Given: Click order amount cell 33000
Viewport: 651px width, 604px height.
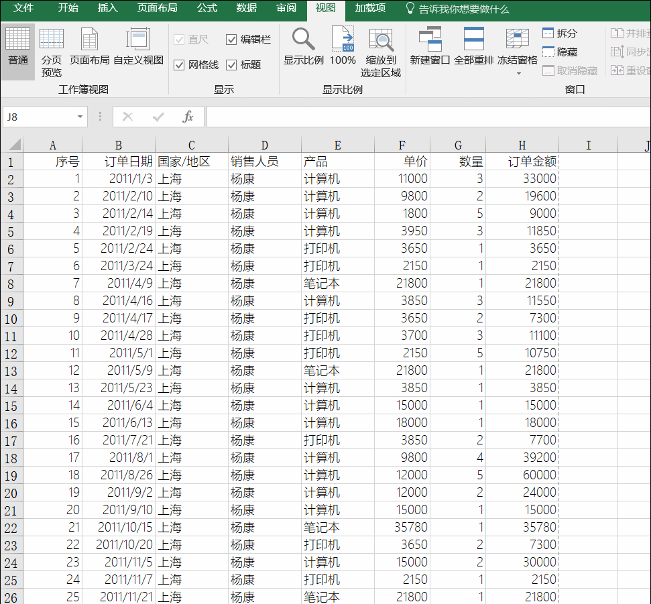Looking at the screenshot, I should click(x=522, y=179).
